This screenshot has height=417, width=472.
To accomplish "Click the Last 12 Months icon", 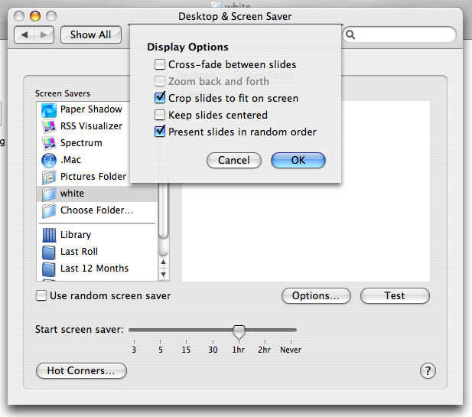I will [x=49, y=269].
